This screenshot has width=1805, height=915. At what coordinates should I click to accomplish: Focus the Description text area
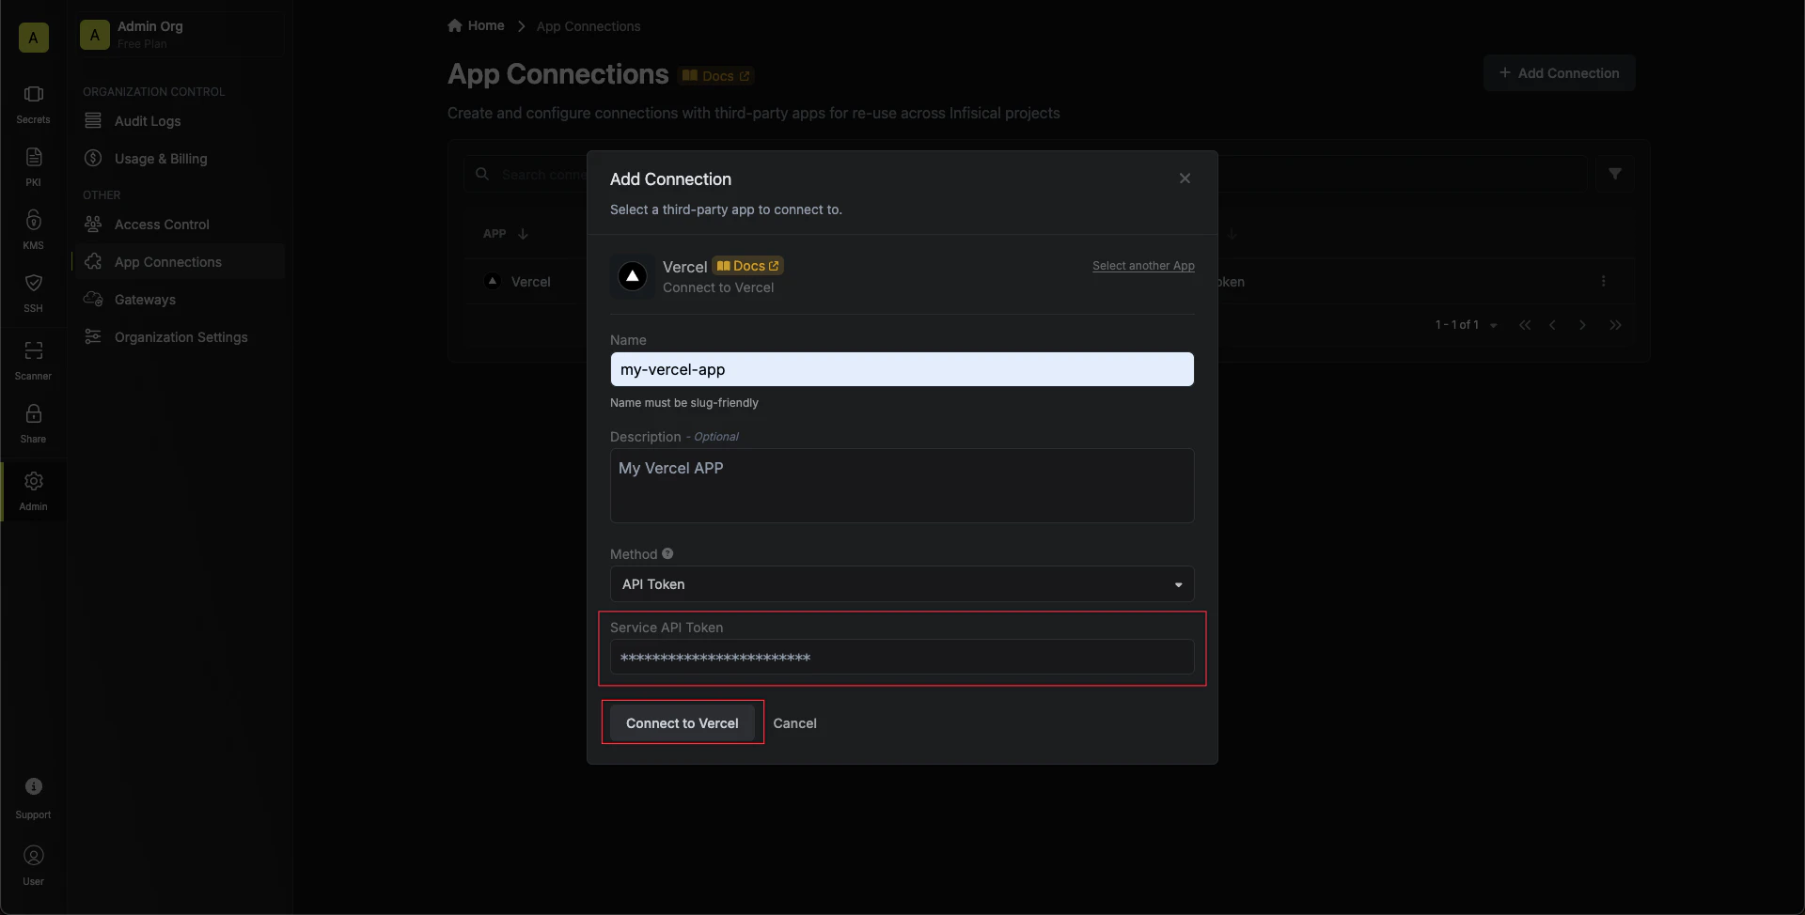902,486
